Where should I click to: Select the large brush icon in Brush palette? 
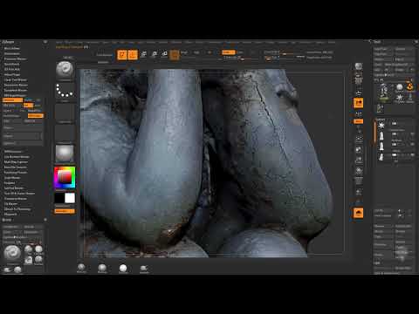[x=12, y=253]
